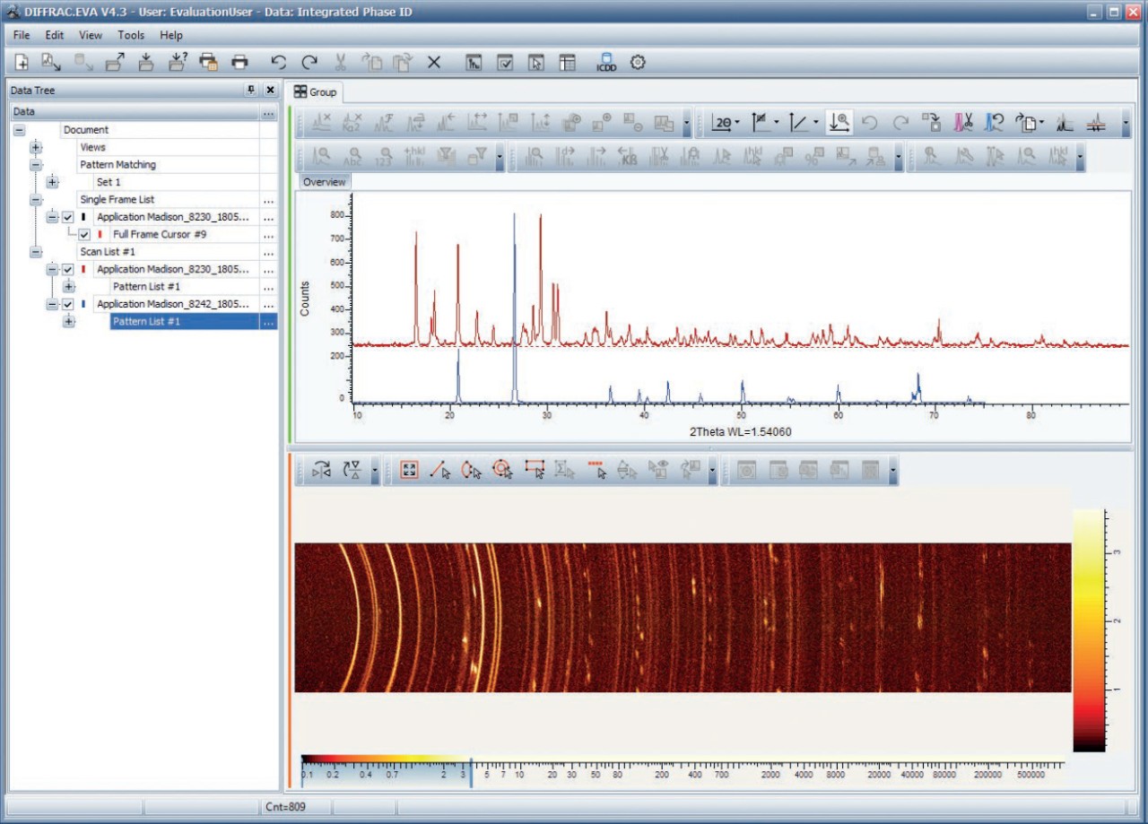Switch to the Overview tab
Screen dimensions: 1148x824
point(324,182)
